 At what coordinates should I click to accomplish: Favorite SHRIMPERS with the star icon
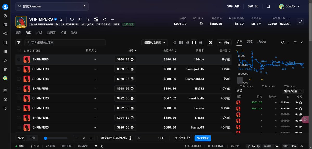(x=61, y=19)
